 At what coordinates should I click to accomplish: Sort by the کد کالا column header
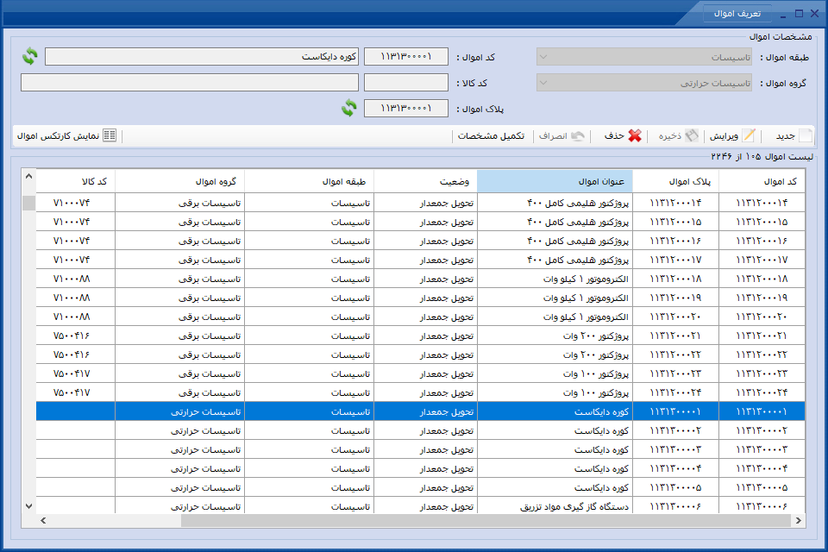76,181
